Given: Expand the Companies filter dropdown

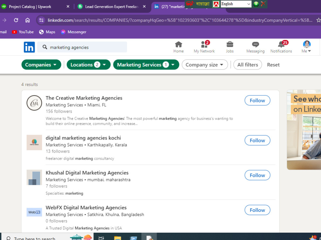Looking at the screenshot, I should [41, 65].
